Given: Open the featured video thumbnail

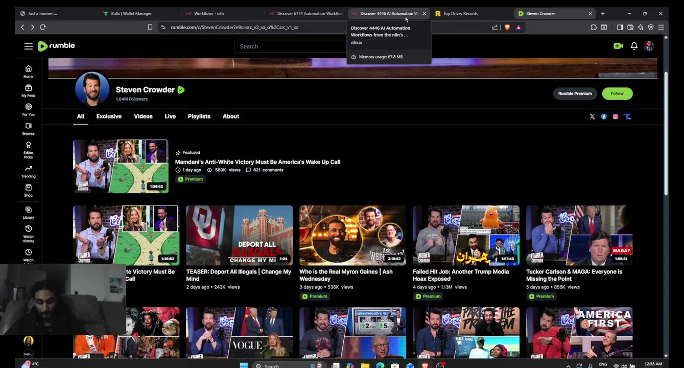Looking at the screenshot, I should coord(121,166).
